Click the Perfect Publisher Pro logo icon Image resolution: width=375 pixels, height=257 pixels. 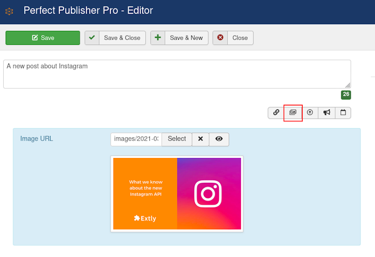9,11
